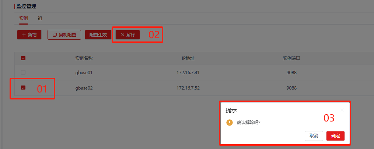374x149 pixels.
Task: Close the 提示 dialog with X
Action: [x=342, y=110]
